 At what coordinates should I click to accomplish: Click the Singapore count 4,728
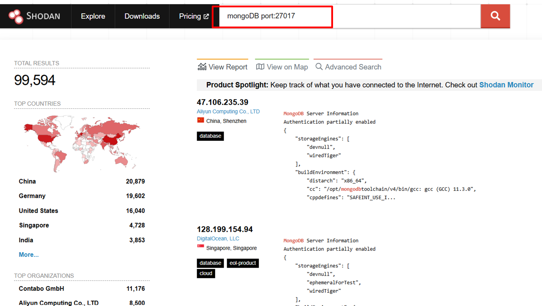coord(137,225)
